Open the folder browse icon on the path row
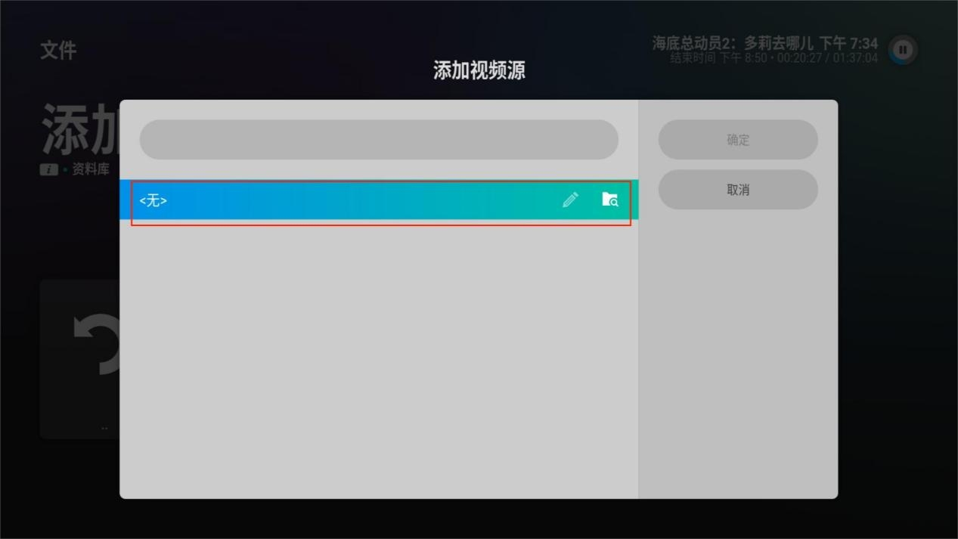 [x=609, y=200]
